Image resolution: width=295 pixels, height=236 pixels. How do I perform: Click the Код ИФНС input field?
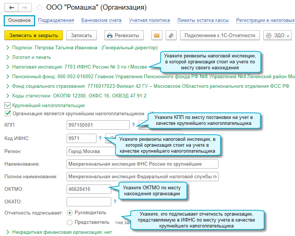[81, 138]
